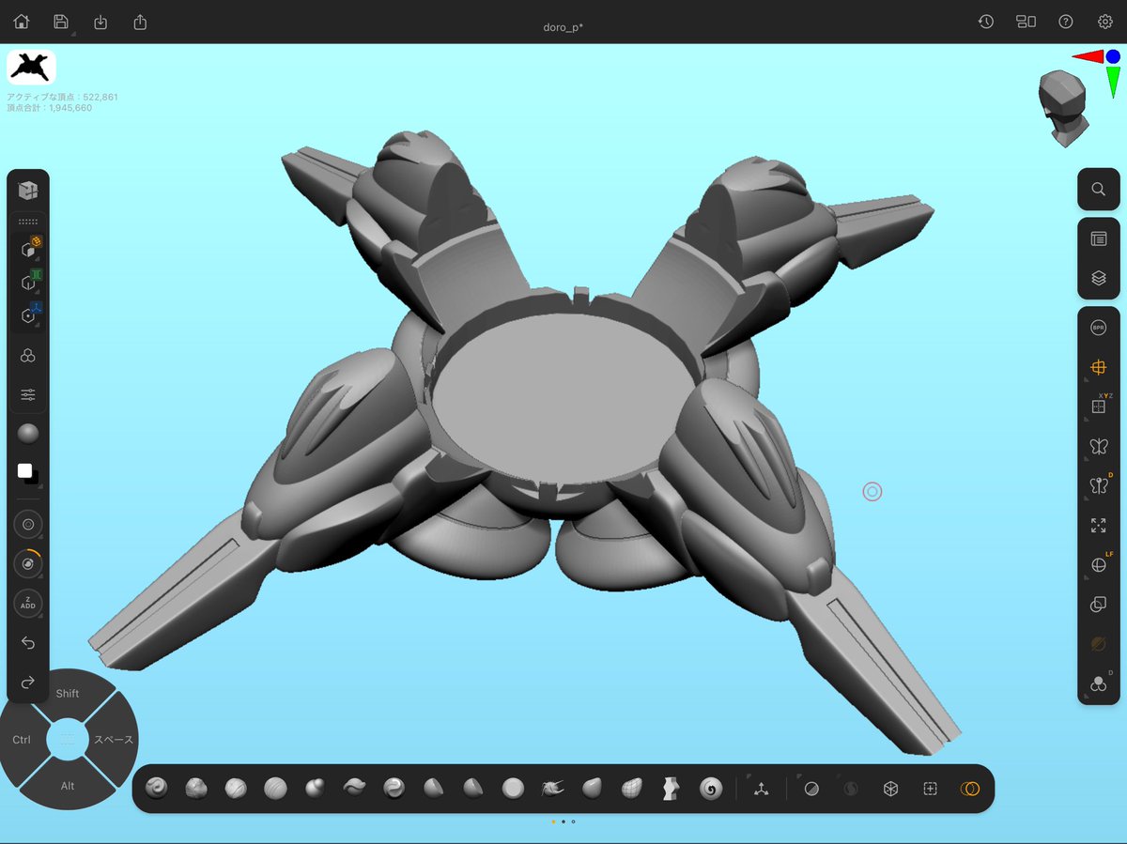
Task: Click the head model orientation gizmo
Action: 1062,107
